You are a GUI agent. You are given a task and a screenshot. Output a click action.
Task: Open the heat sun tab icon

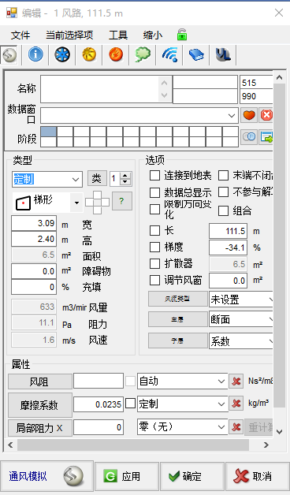click(x=89, y=54)
